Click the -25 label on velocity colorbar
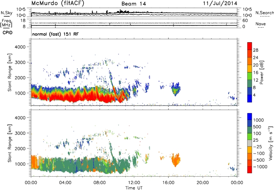The image size is (274, 190). [257, 147]
